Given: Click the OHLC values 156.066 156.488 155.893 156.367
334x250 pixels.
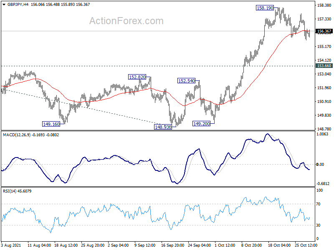Looking at the screenshot, I should tap(60, 5).
